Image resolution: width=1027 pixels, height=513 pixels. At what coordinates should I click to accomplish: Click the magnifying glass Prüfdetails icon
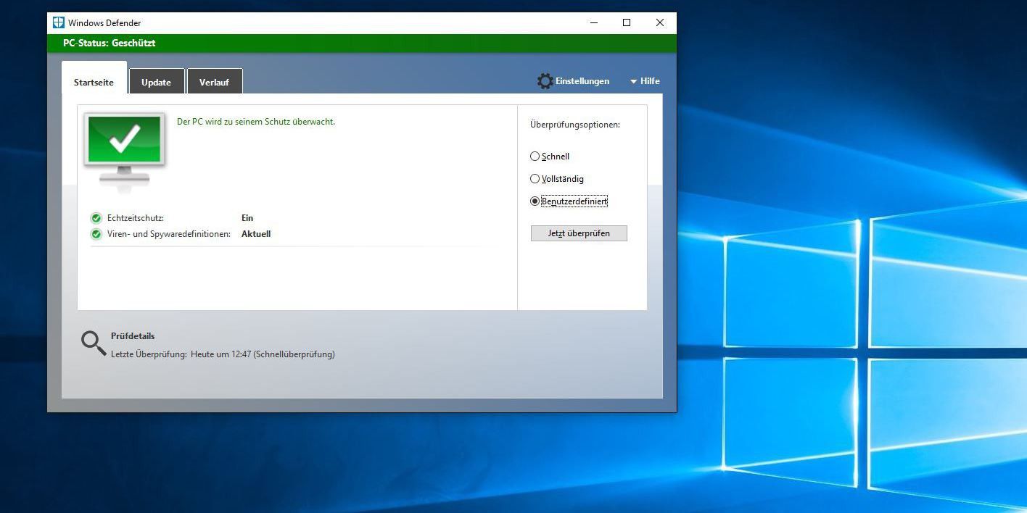tap(94, 343)
